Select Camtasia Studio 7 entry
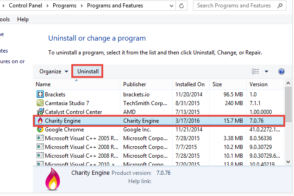Screen dimensions: 294x196 click(x=67, y=103)
